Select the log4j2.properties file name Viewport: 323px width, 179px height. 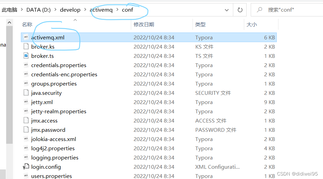point(53,149)
